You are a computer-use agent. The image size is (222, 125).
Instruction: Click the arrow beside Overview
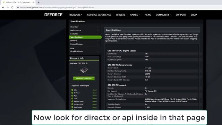point(98,27)
